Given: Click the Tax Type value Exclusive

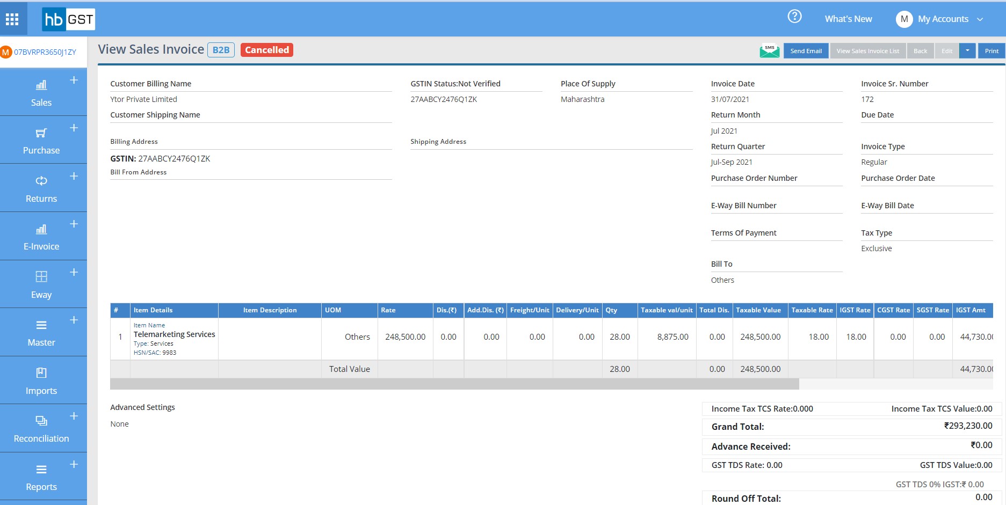Looking at the screenshot, I should [876, 248].
